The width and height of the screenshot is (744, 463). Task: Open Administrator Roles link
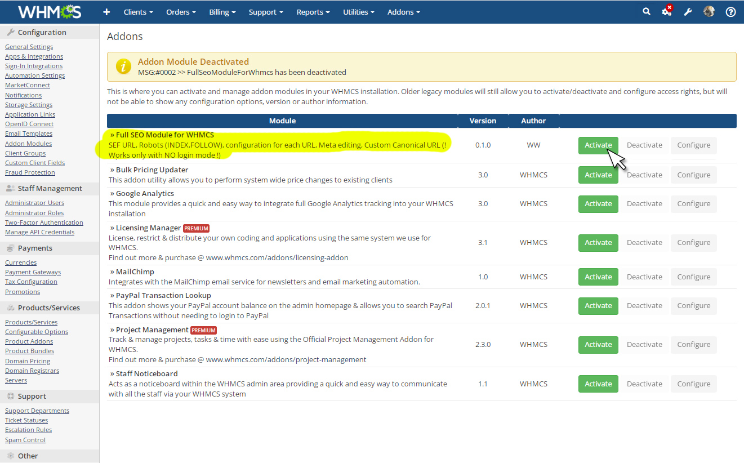34,213
